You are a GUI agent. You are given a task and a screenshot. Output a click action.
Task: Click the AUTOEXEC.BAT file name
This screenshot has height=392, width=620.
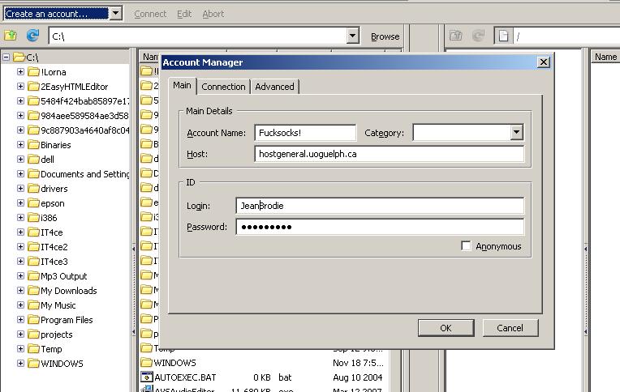coord(185,377)
